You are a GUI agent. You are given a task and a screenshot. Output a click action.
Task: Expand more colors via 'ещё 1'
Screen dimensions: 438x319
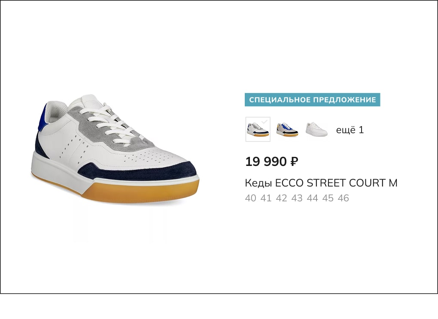[x=350, y=130]
